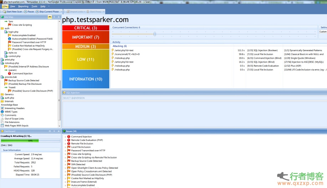Select artist.php in the site map
This screenshot has width=327, height=188.
(10, 60)
